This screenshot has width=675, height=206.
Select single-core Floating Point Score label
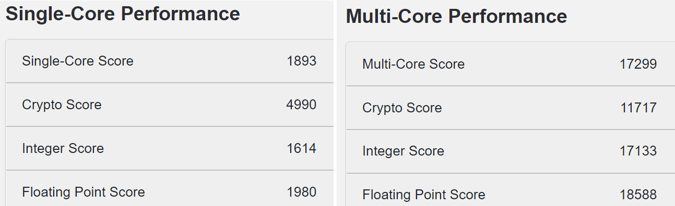pos(84,192)
